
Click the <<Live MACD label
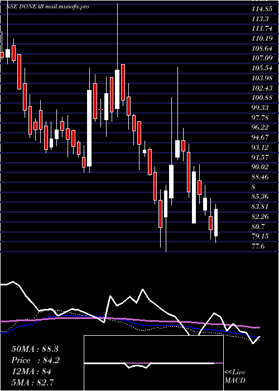pos(235,376)
